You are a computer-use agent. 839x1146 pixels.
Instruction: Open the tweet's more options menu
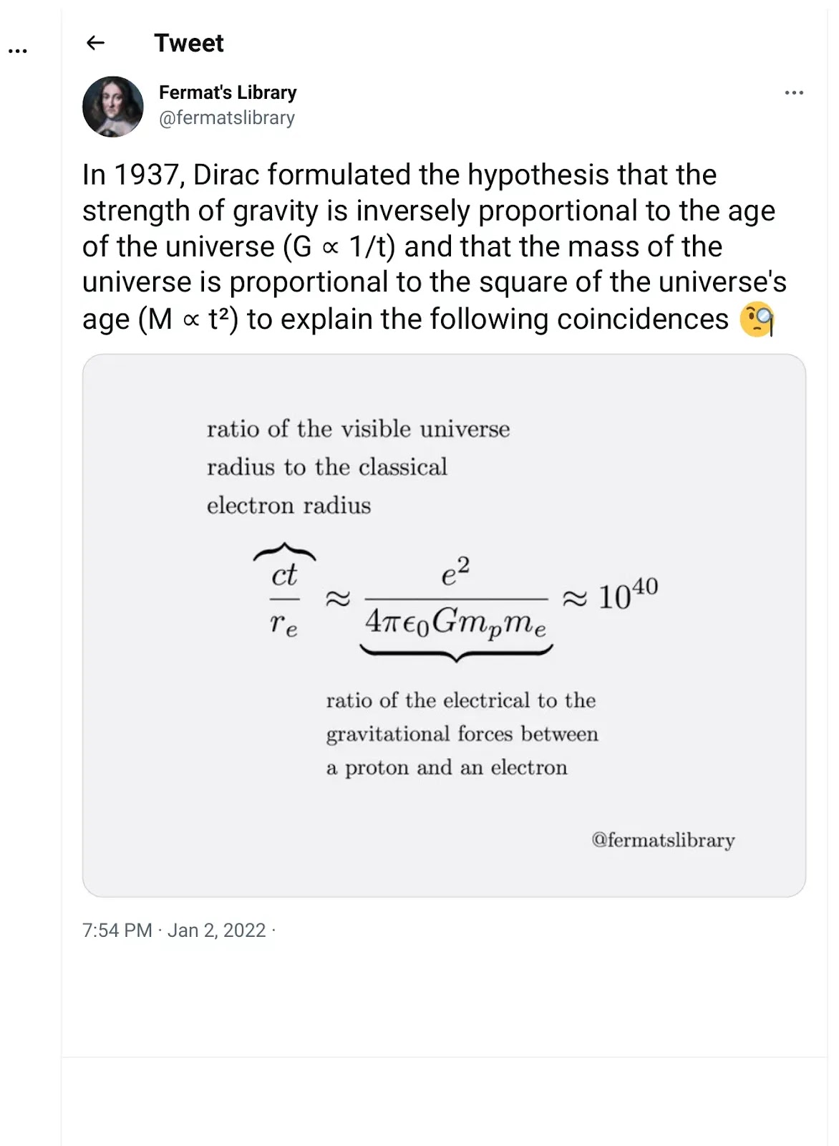click(x=794, y=92)
